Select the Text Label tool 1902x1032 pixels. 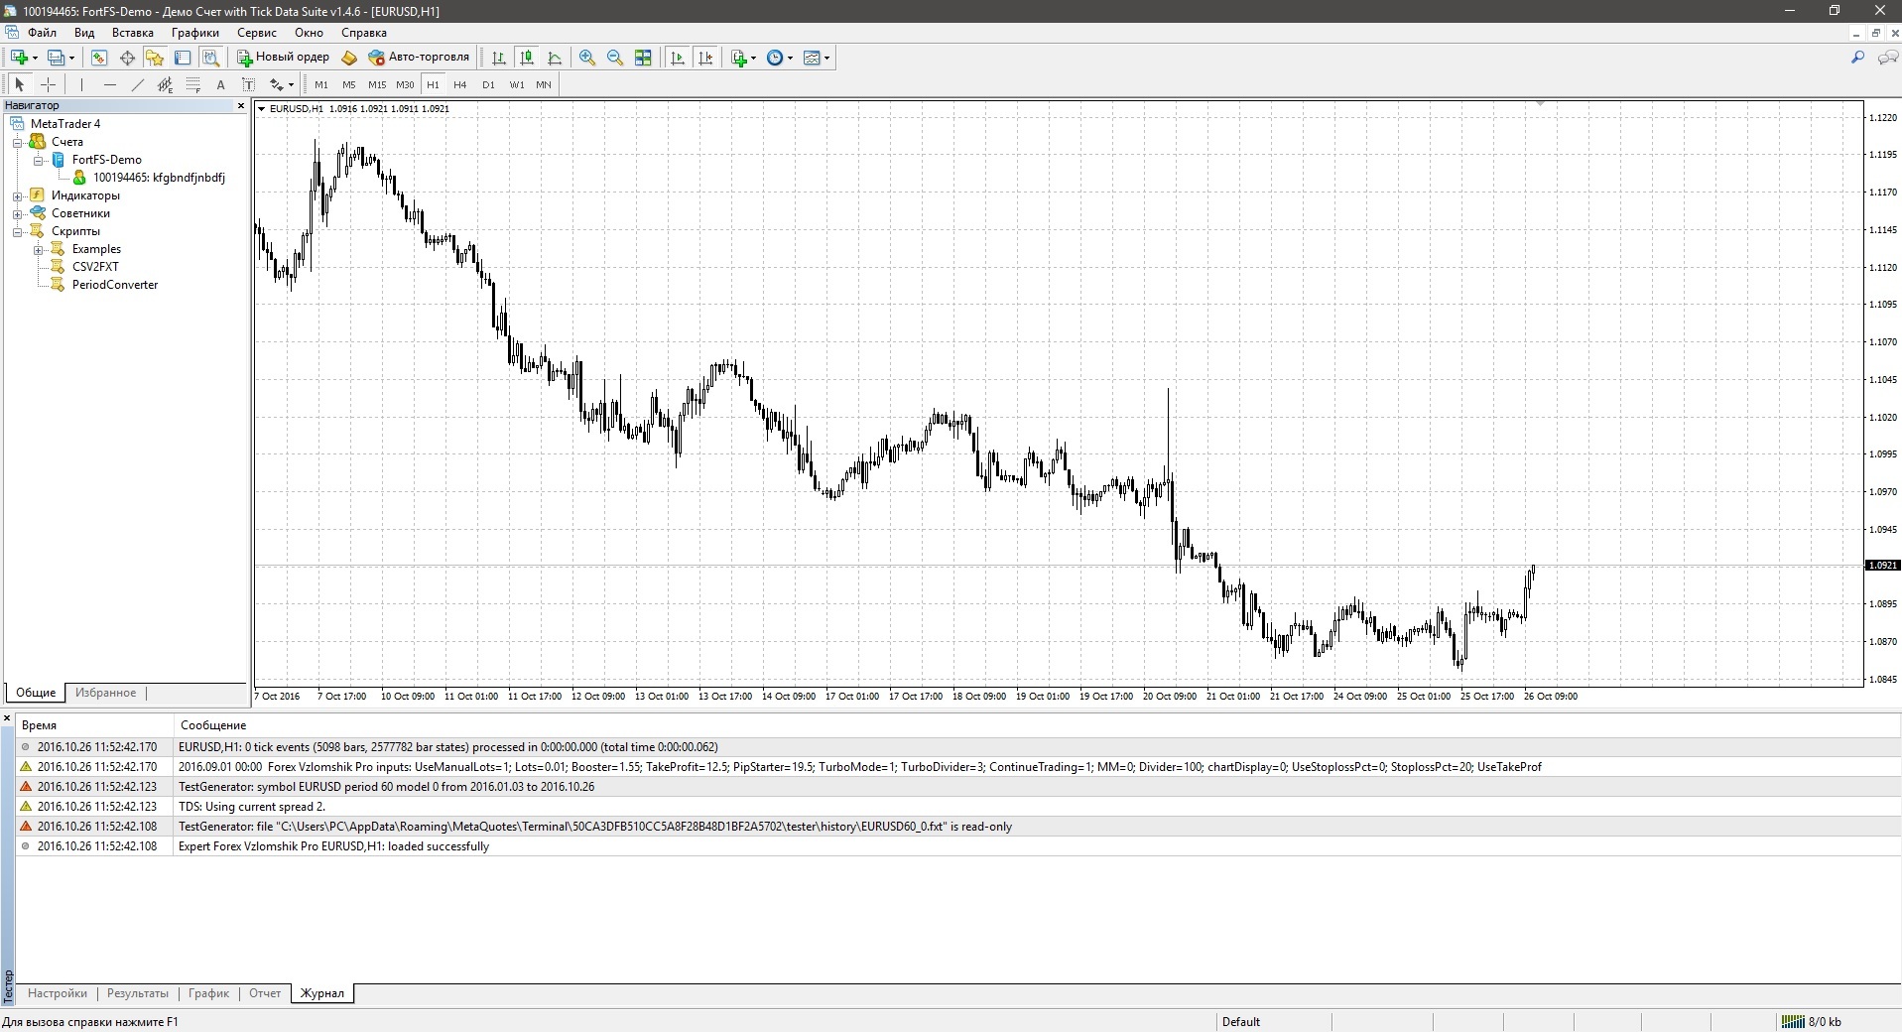click(249, 84)
